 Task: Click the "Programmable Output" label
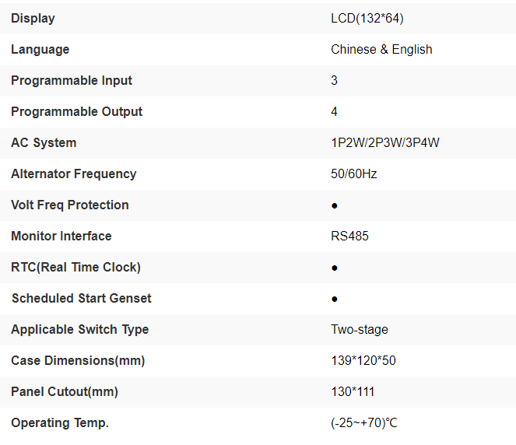pos(76,111)
